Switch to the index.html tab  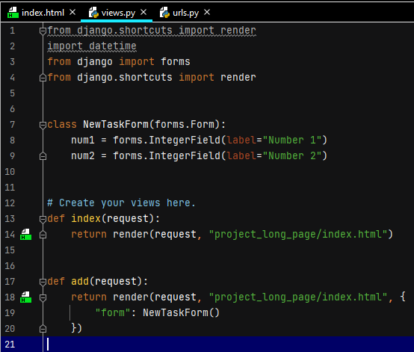(43, 13)
